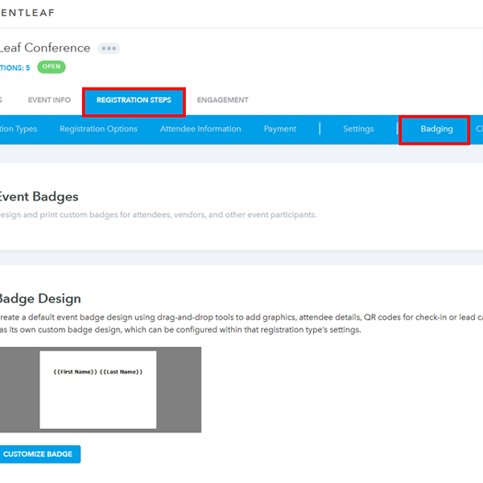Select Attendee Information in the sub-navigation

tap(200, 129)
